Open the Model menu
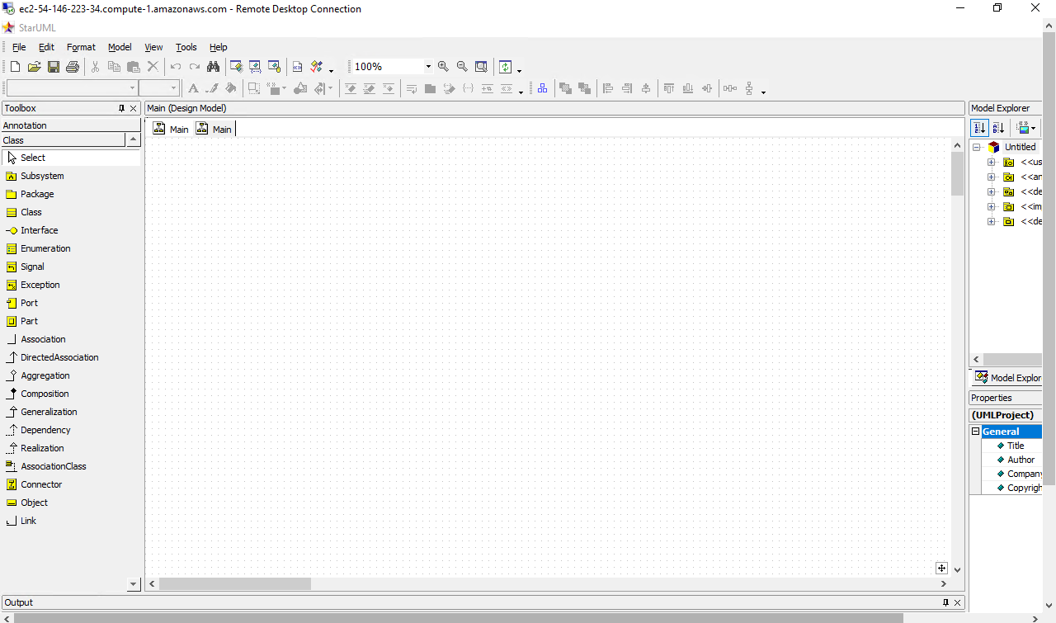This screenshot has width=1056, height=623. 120,47
